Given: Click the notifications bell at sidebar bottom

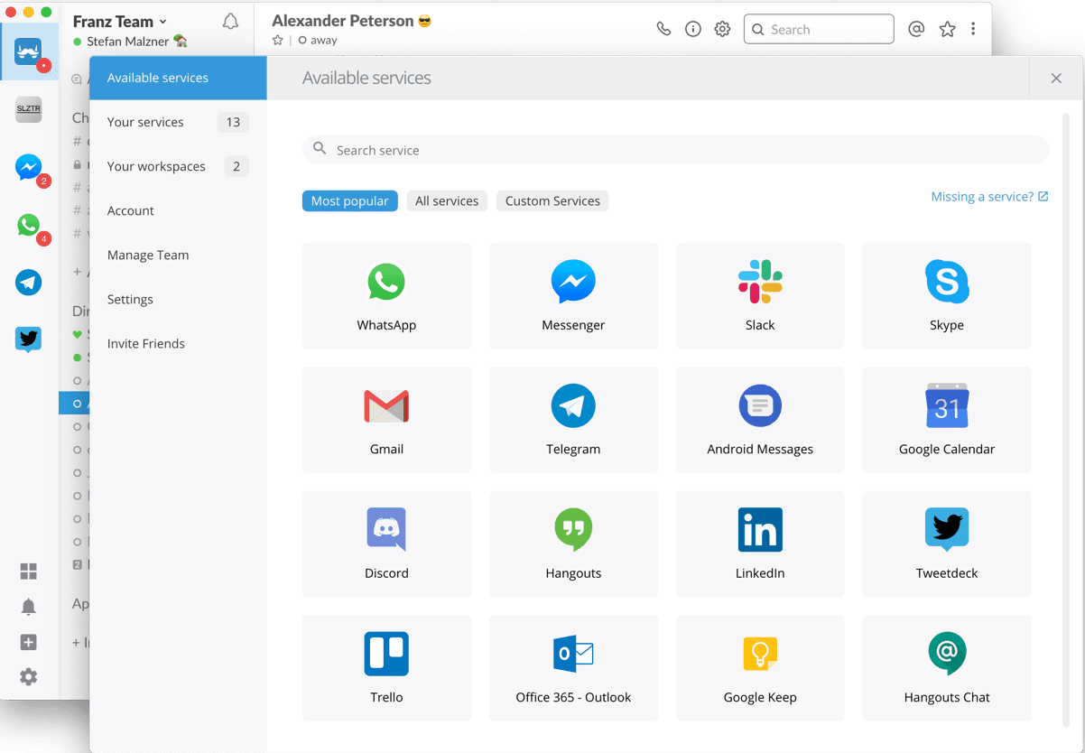Looking at the screenshot, I should (28, 607).
